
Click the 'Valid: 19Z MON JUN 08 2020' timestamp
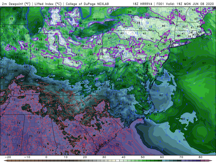[x=190, y=4]
